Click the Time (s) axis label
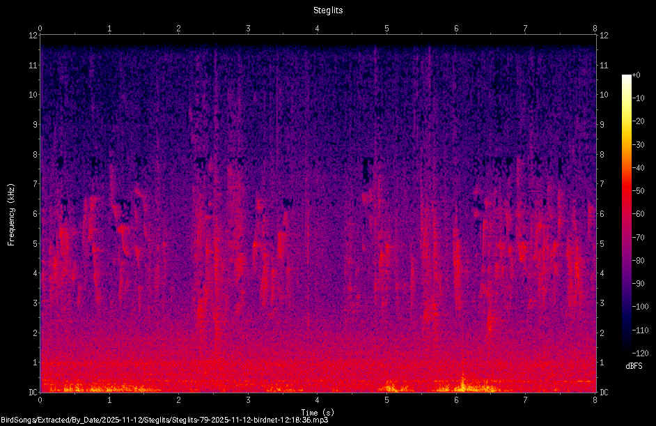656x426 pixels. (318, 413)
